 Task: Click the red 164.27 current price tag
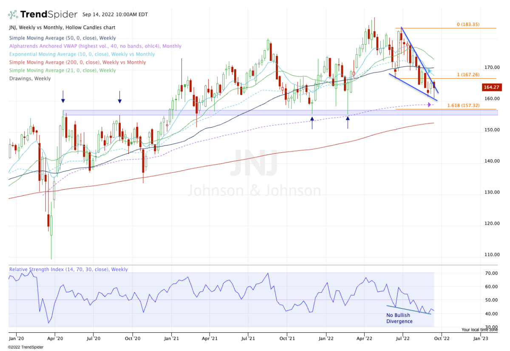(x=492, y=88)
